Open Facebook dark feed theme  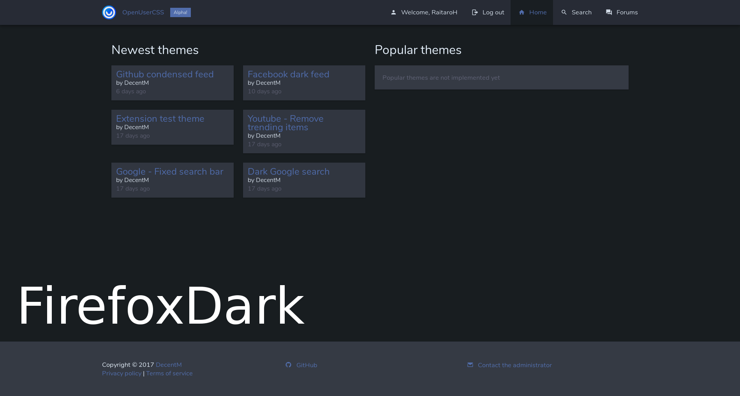(289, 74)
